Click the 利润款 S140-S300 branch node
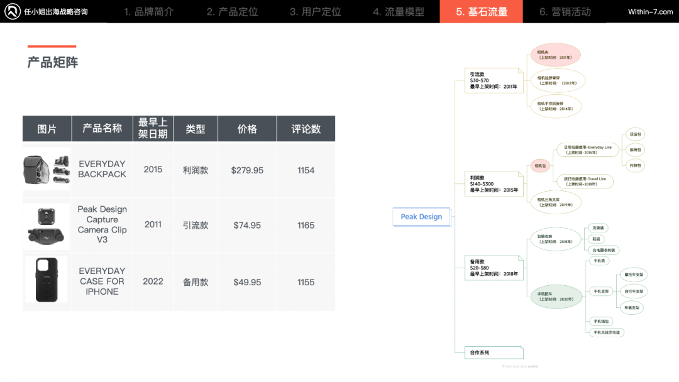Screen dimensions: 679x382 point(494,184)
